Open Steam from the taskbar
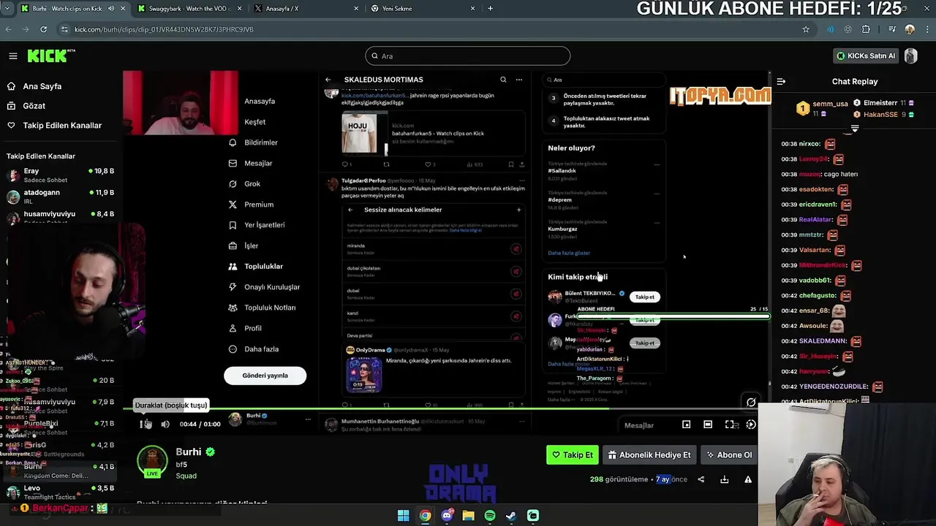The width and height of the screenshot is (936, 526). coord(511,516)
